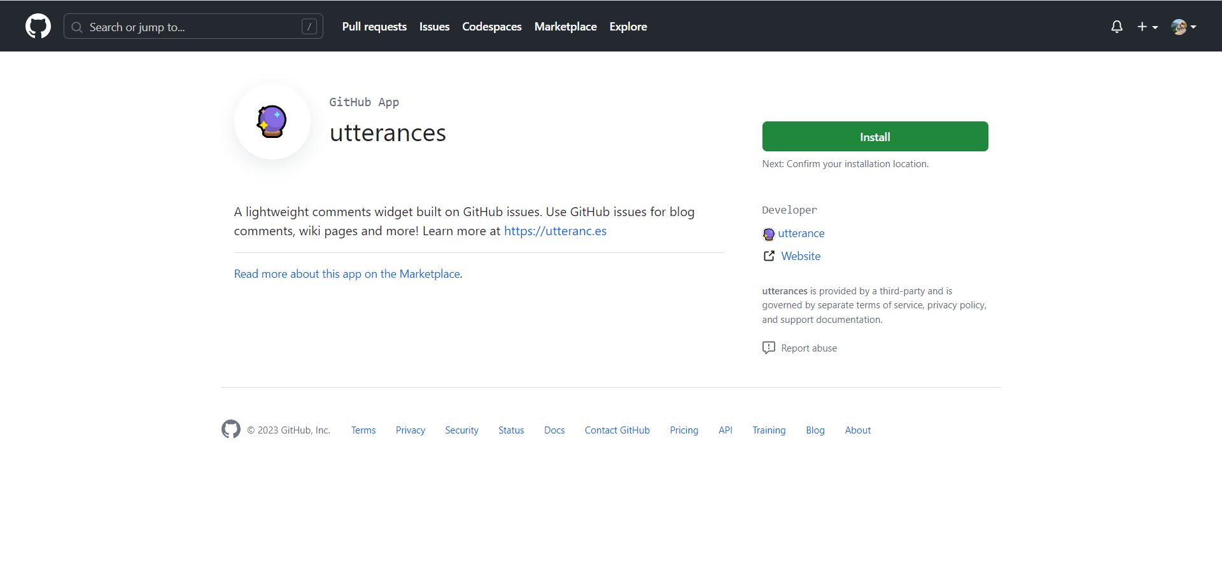Click the utterances app crystal ball logo

point(272,121)
